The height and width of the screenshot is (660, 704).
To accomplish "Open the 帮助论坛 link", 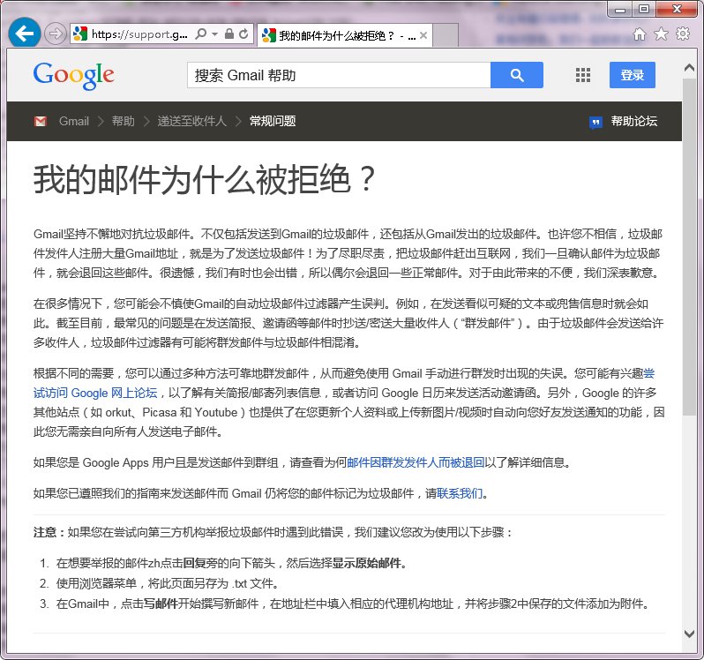I will (634, 121).
